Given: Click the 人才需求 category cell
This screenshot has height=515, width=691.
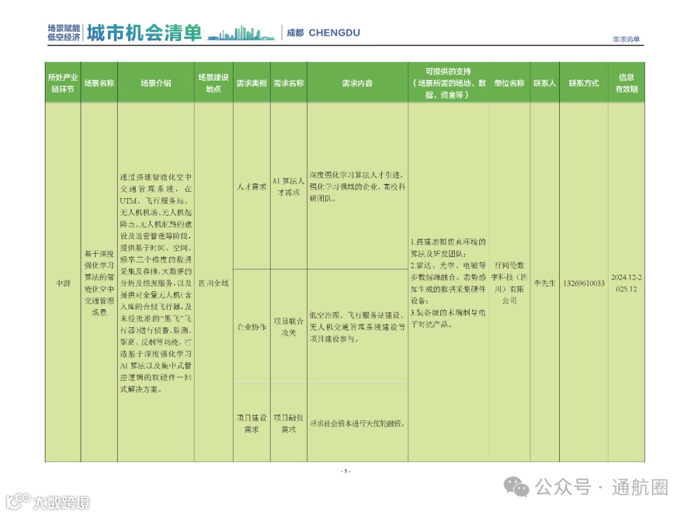Looking at the screenshot, I should (251, 187).
